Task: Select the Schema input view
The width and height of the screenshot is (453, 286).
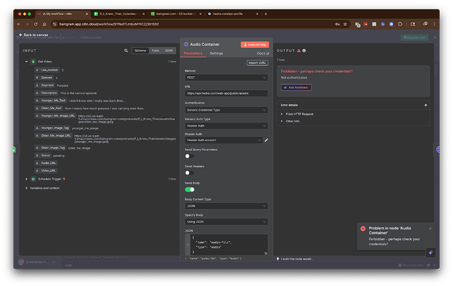Action: [140, 51]
